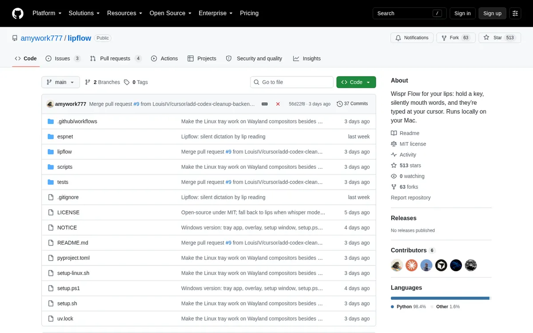Click the branch icon next to 2 Branches
Viewport: 533px width, 333px height.
(x=88, y=82)
